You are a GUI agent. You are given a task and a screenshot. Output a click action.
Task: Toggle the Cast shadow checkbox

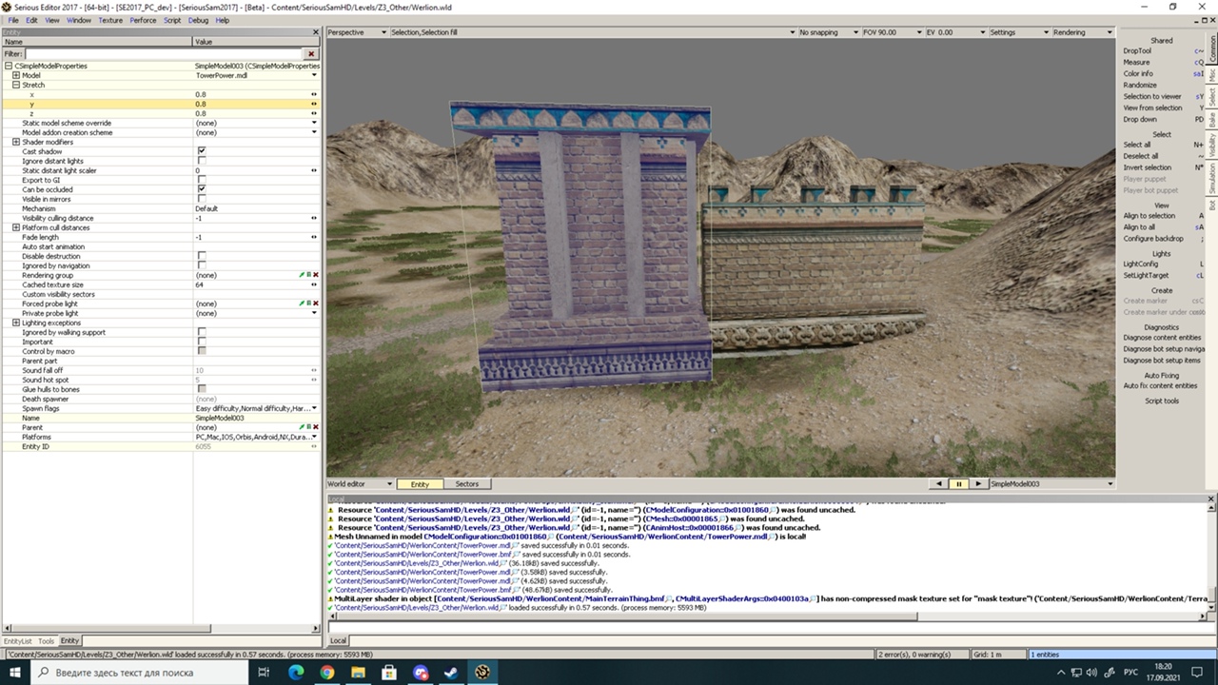(x=202, y=151)
